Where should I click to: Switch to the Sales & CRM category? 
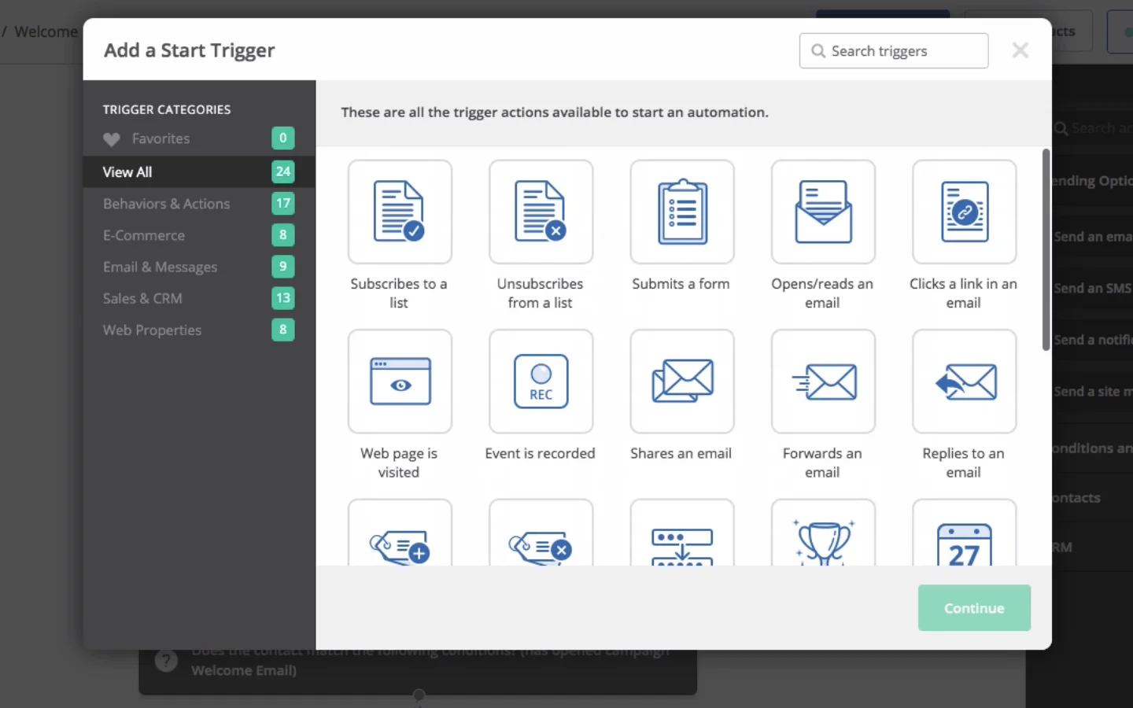pos(199,298)
